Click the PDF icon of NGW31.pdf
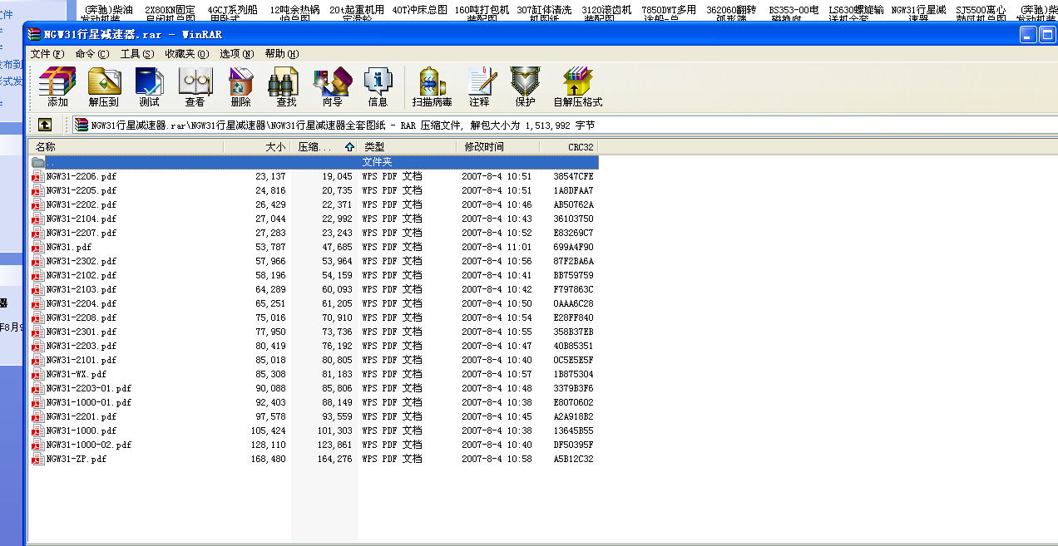The width and height of the screenshot is (1058, 546). click(x=37, y=247)
